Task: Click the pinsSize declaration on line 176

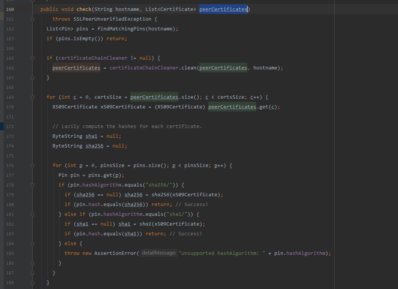Action: coord(112,166)
